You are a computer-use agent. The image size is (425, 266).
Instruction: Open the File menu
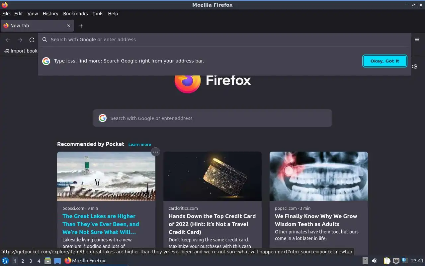point(6,14)
